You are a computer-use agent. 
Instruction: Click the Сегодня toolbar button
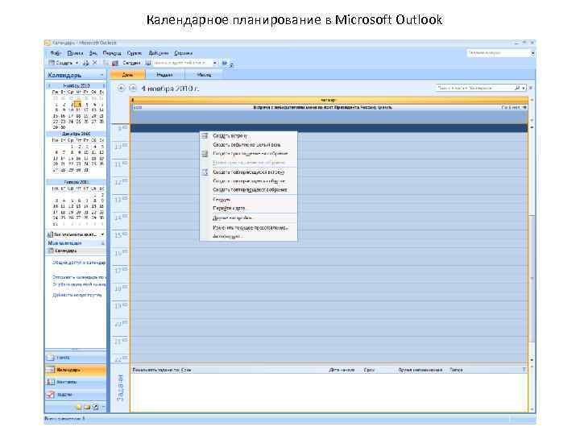[131, 64]
